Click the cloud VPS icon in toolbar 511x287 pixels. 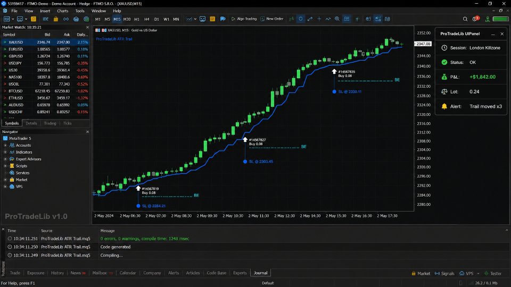coord(76,19)
